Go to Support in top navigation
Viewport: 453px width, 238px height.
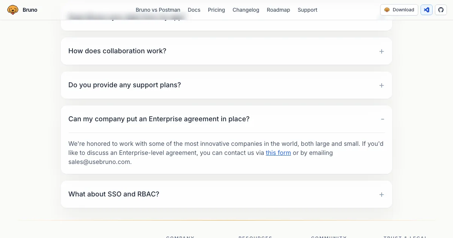click(x=307, y=10)
